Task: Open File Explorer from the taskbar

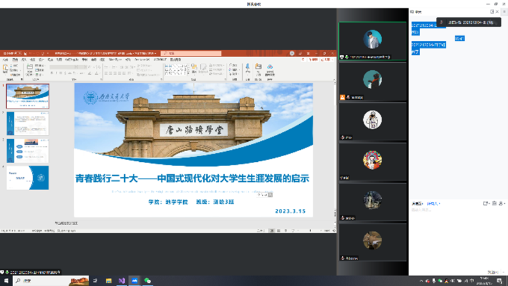Action: pos(108,281)
